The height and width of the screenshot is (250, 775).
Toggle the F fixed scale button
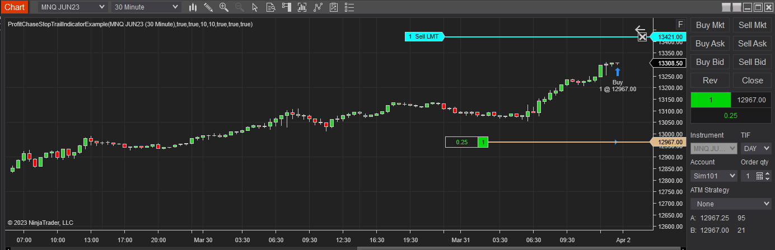[x=680, y=25]
